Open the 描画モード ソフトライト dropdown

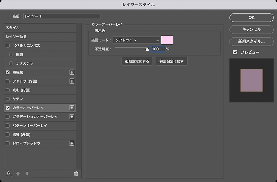(x=136, y=40)
